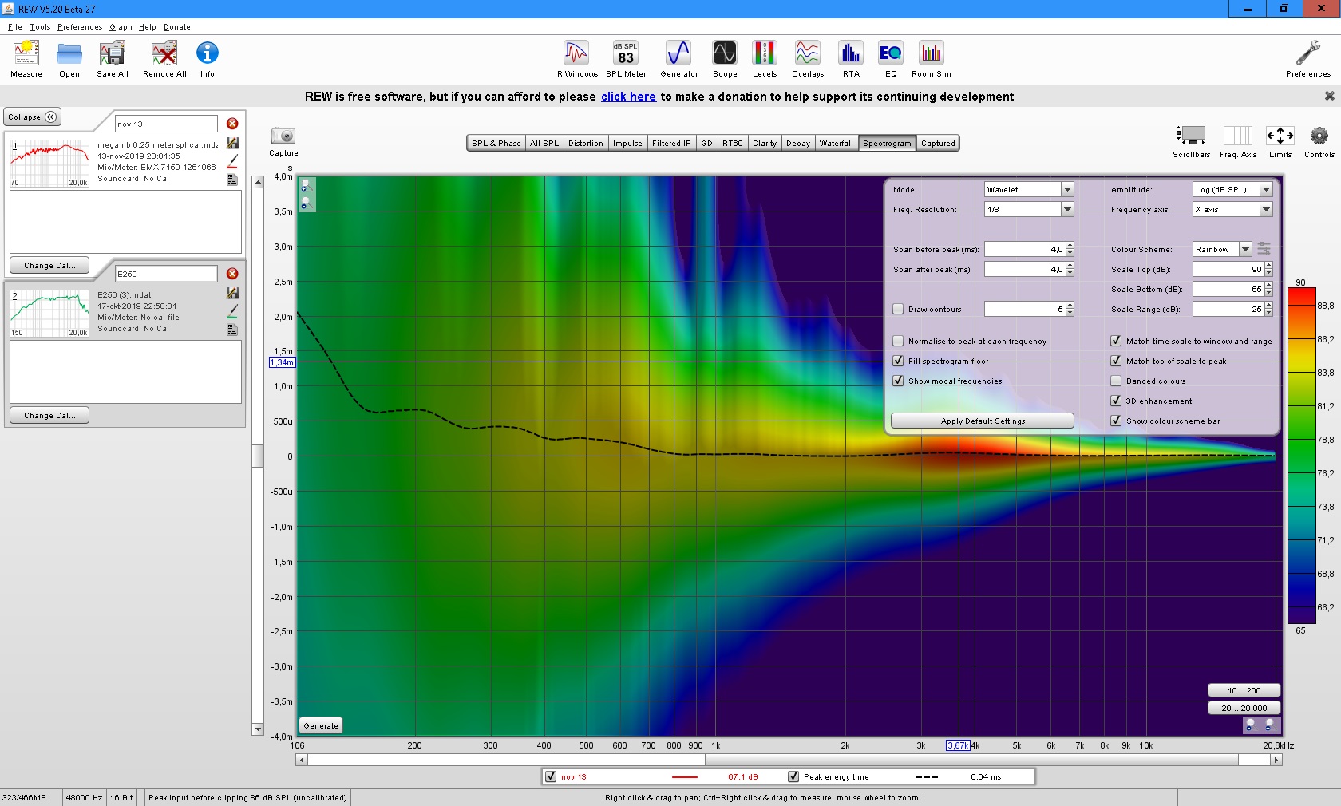Screen dimensions: 1341x806
Task: Dismiss the donation banner
Action: pyautogui.click(x=1329, y=96)
